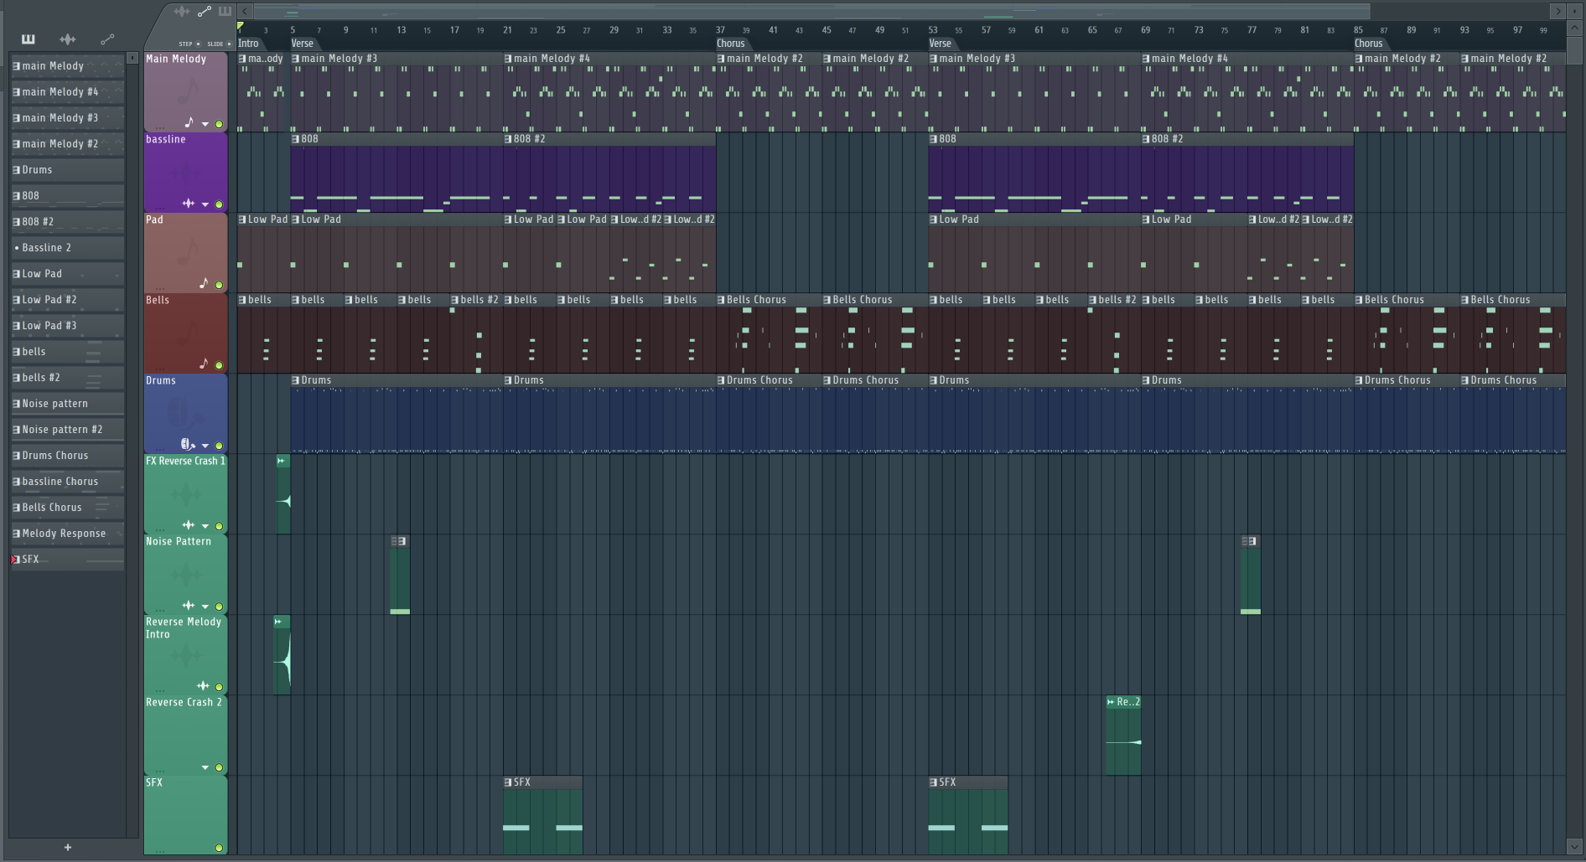Screen dimensions: 1586x862
Task: Click Noise Pattern track name label
Action: click(x=179, y=541)
